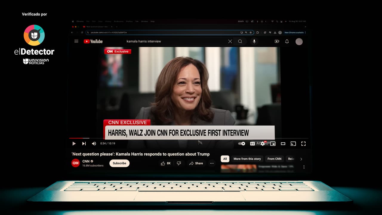Search with voice microphone icon
382x215 pixels.
click(254, 42)
